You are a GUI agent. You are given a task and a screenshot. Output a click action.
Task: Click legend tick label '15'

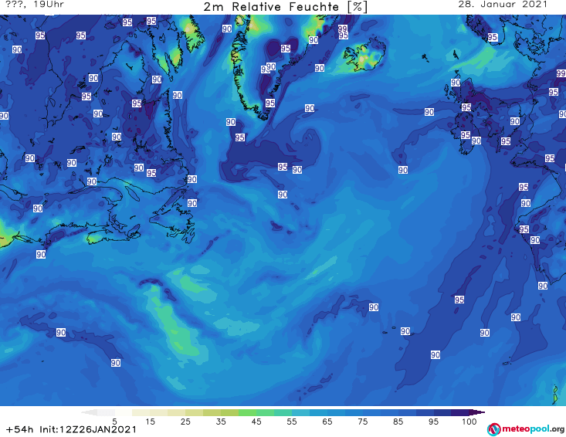coord(150,422)
